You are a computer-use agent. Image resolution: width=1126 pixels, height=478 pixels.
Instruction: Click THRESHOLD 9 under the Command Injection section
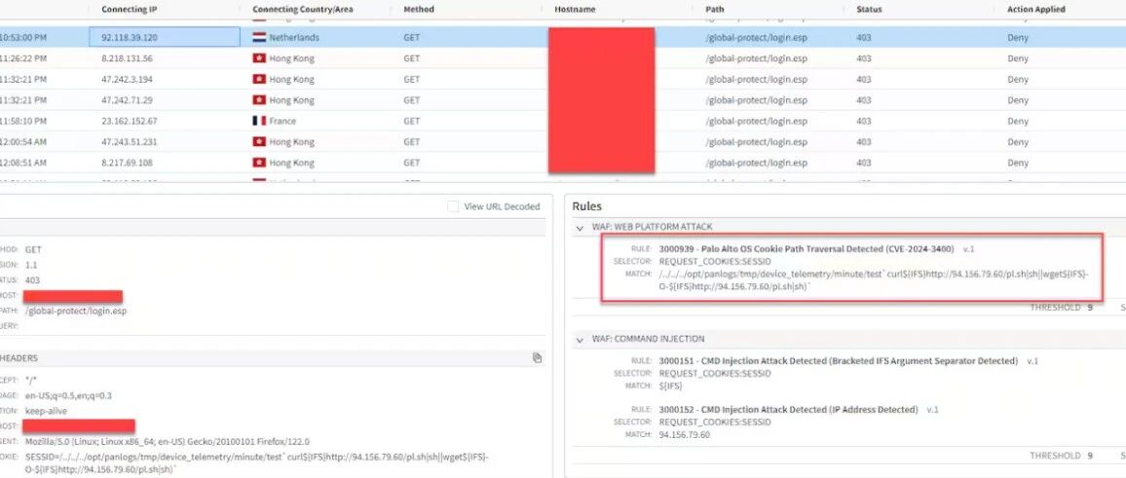(1062, 456)
